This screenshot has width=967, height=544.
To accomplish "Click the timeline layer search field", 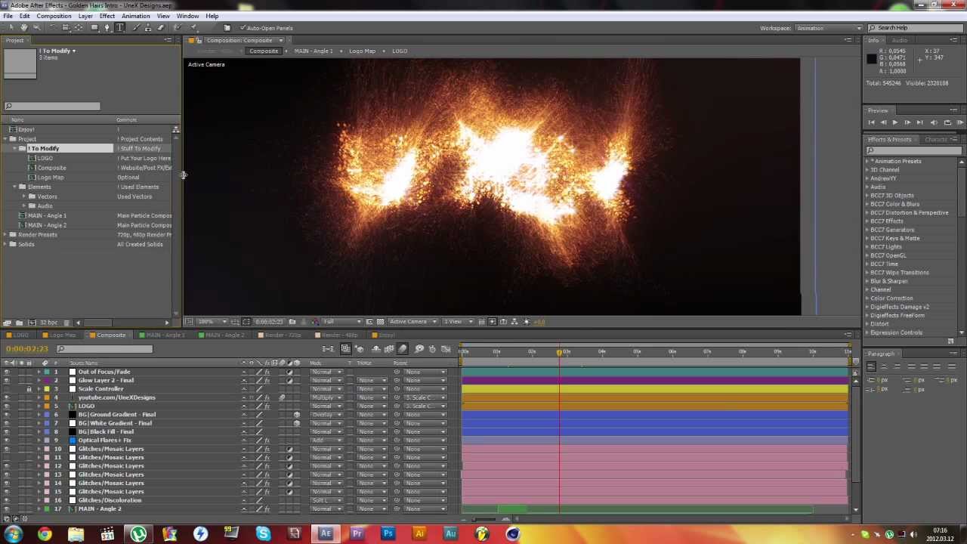I will (105, 349).
